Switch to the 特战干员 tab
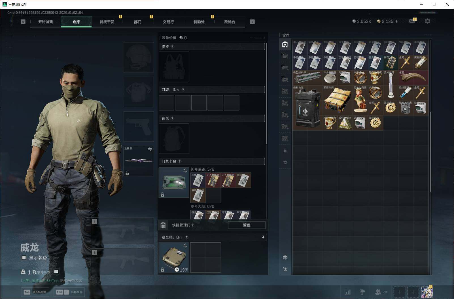Image resolution: width=454 pixels, height=299 pixels. coord(107,22)
